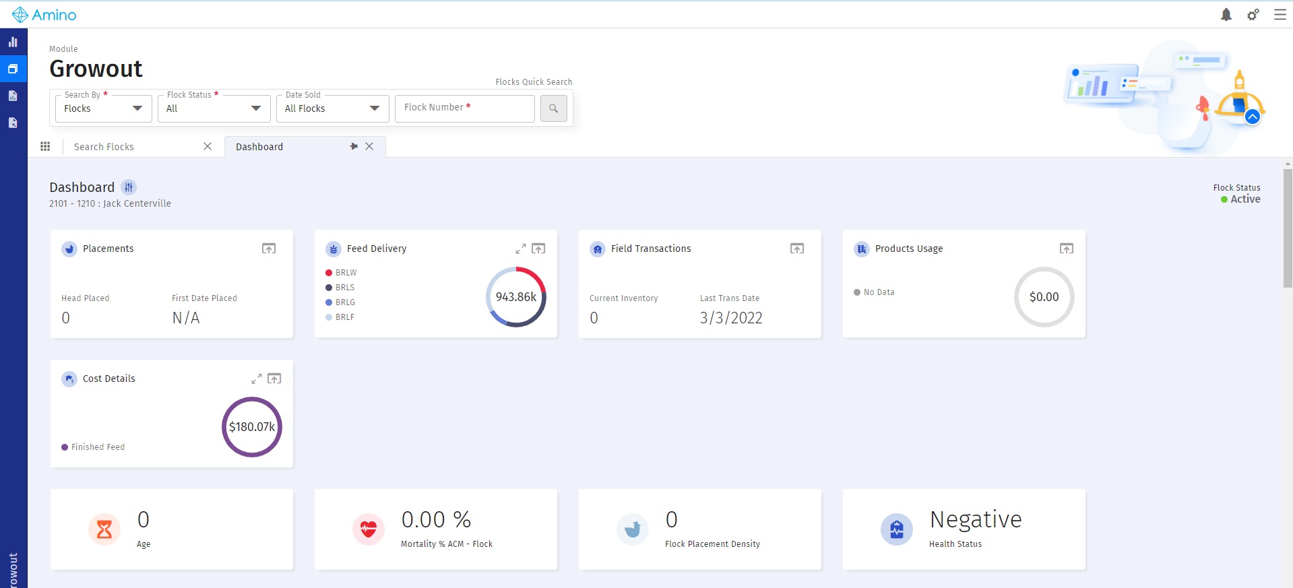Open the Field Transactions card details
Screen dimensions: 1293x588
797,249
